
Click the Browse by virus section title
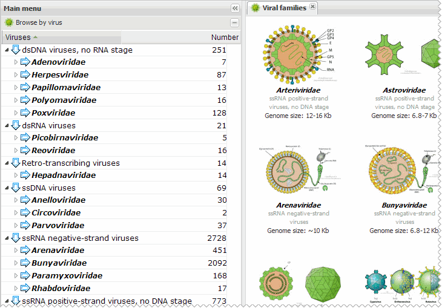[39, 22]
